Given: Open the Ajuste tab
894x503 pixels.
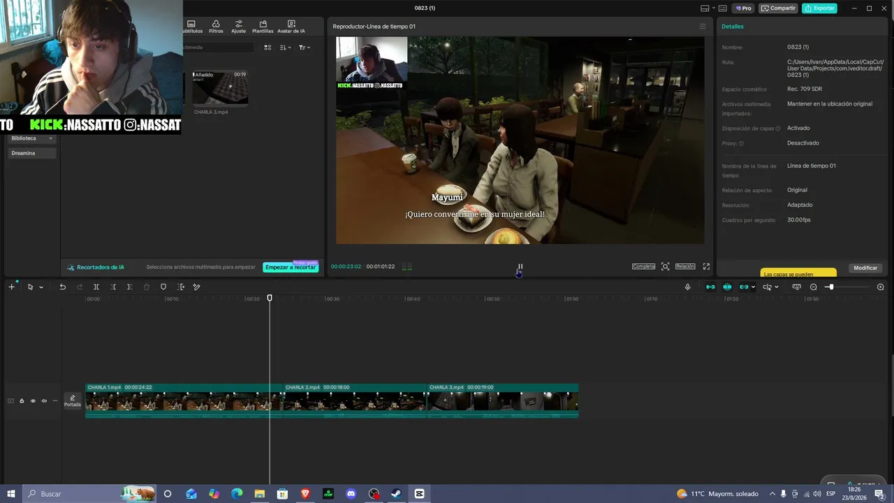Looking at the screenshot, I should (239, 27).
